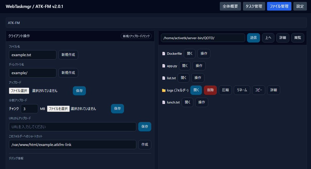Click the app.py file icon

coord(164,66)
